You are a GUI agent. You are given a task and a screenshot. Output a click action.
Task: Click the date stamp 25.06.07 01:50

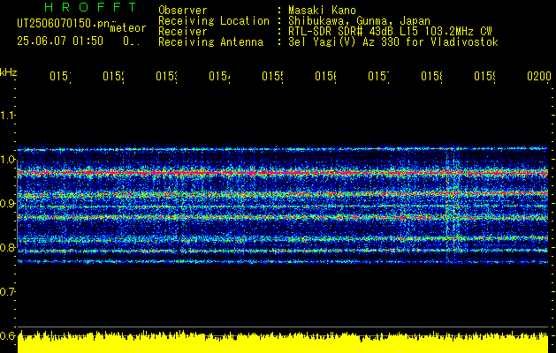pos(60,41)
